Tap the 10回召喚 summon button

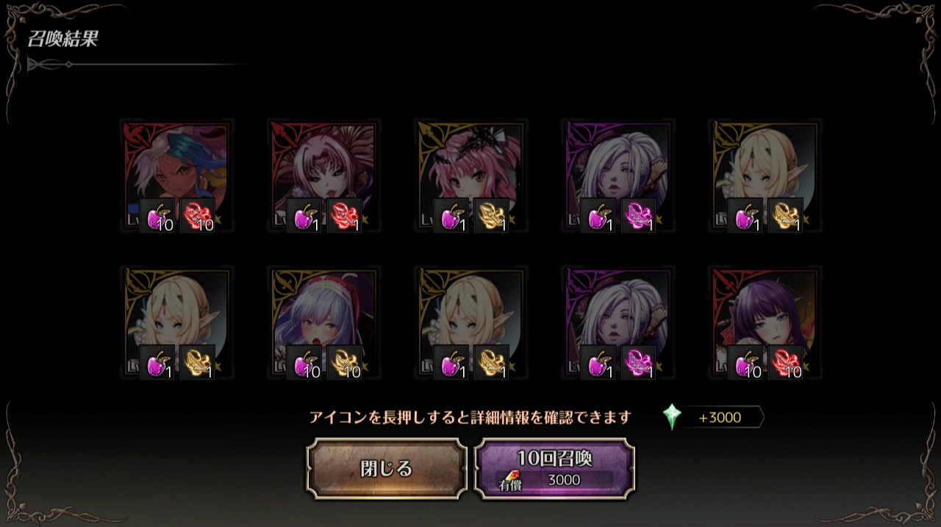point(555,469)
